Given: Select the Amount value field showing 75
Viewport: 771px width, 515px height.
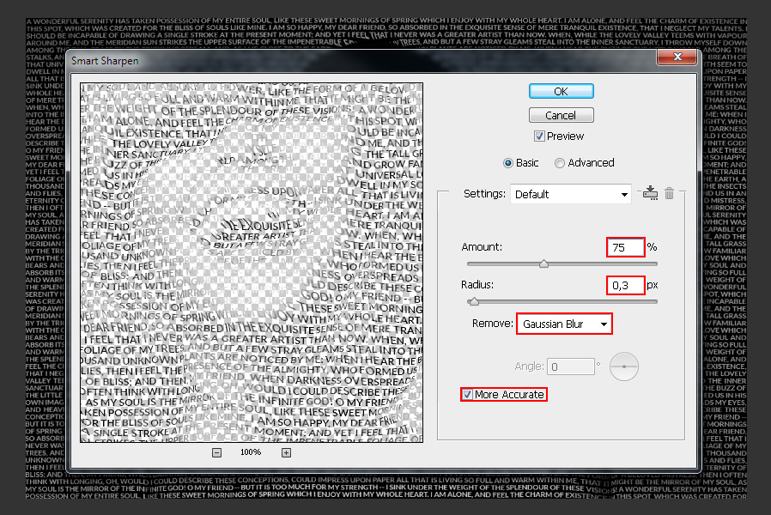Looking at the screenshot, I should click(x=626, y=247).
